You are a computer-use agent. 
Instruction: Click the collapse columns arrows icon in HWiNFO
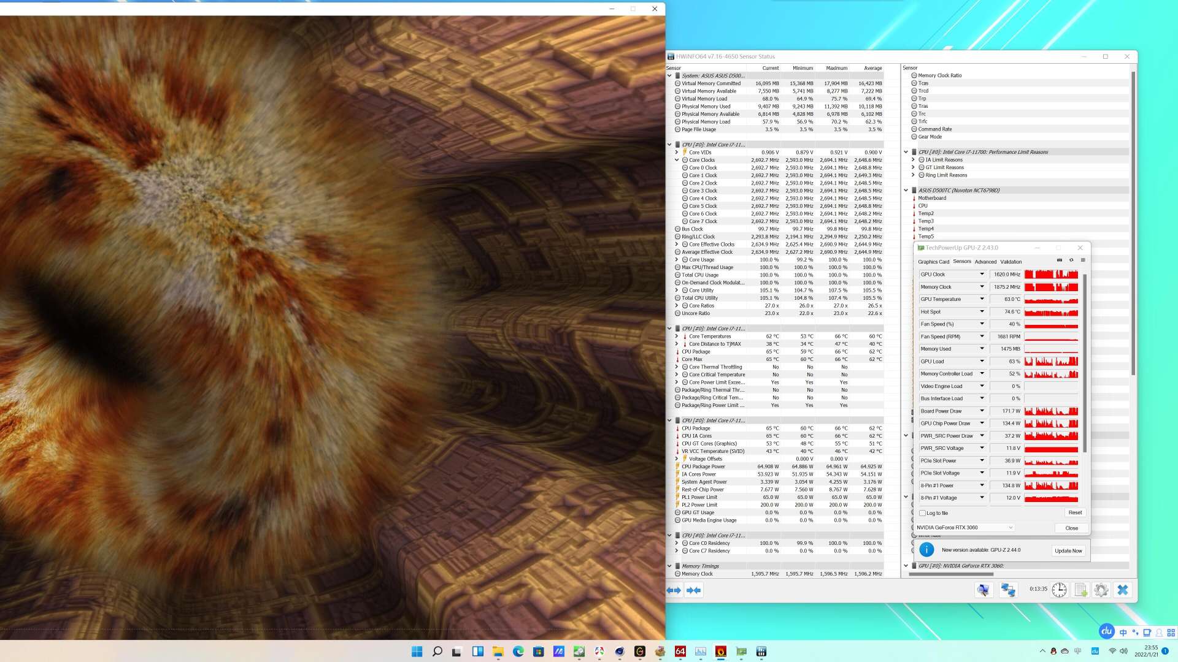click(694, 590)
